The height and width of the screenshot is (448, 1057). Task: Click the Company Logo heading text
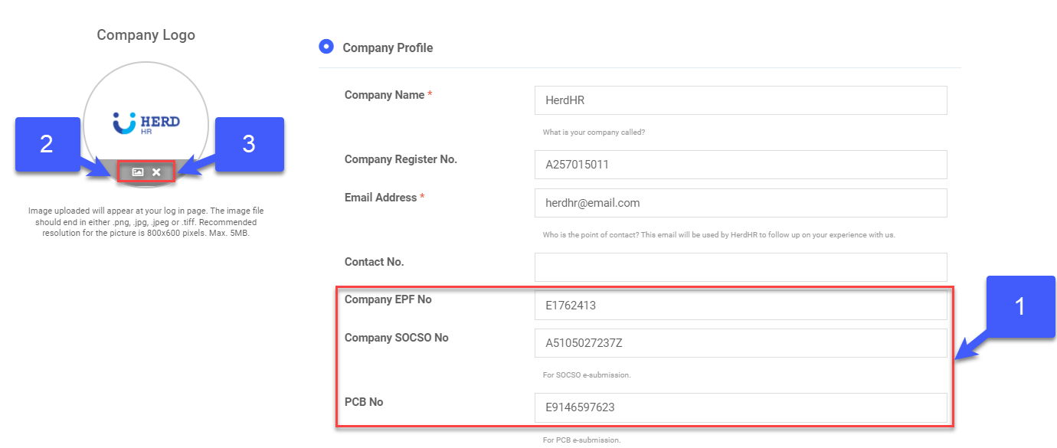pos(146,35)
